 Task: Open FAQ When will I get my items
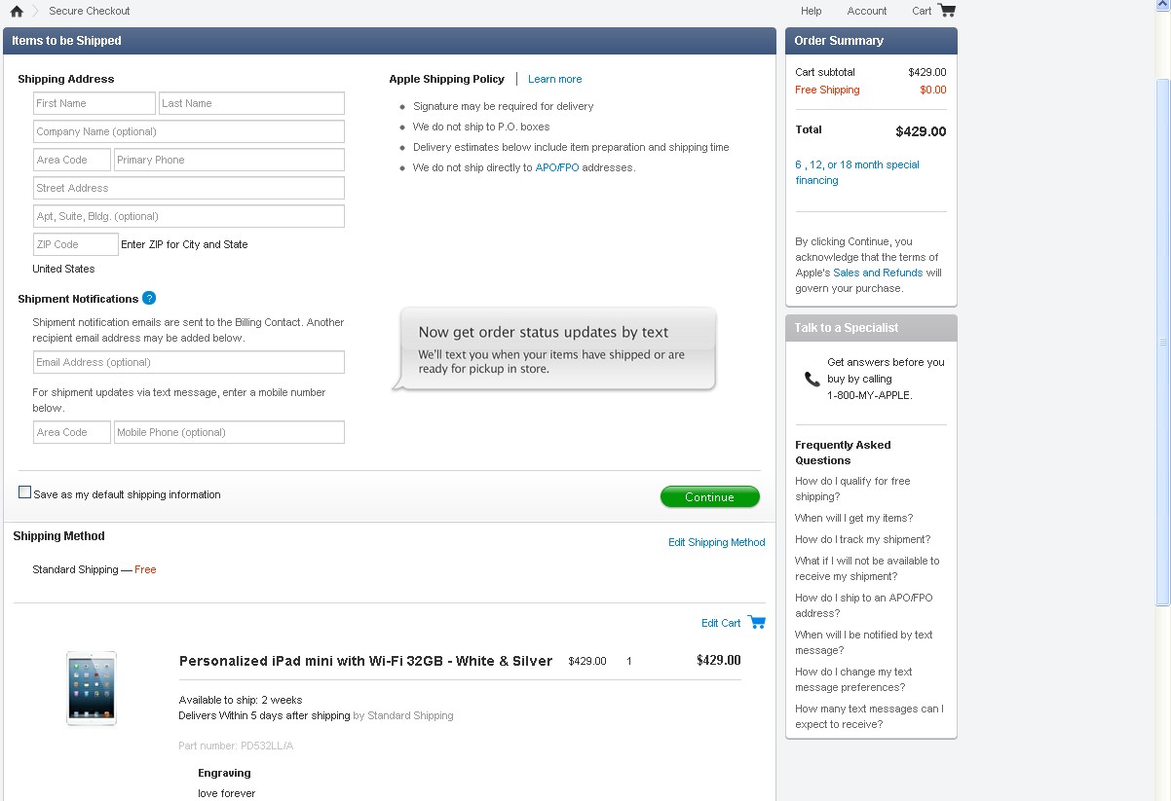[x=854, y=518]
